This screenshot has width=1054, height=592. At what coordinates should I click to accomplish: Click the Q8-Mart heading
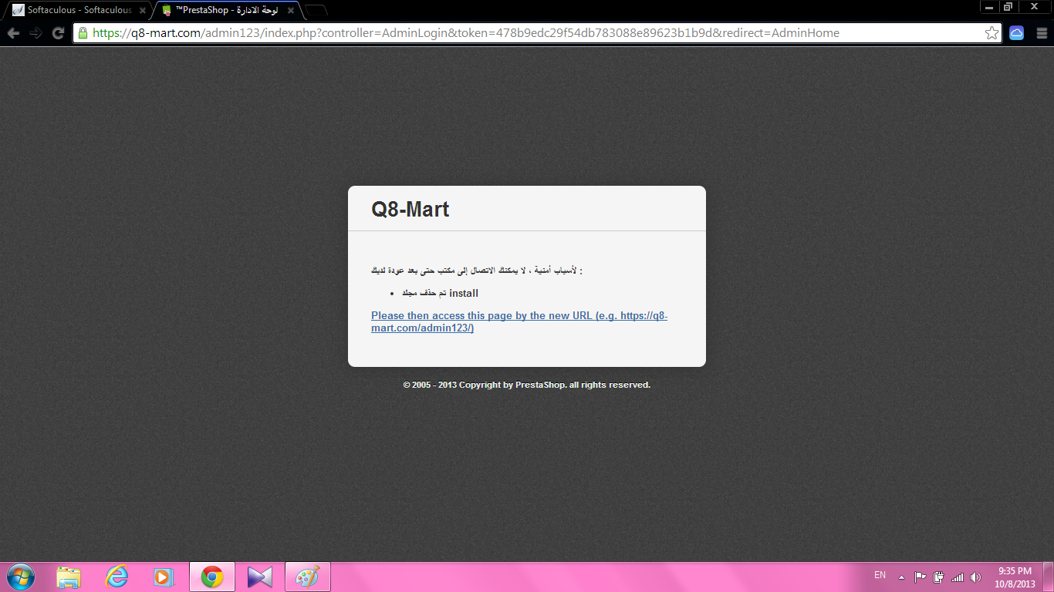[410, 209]
